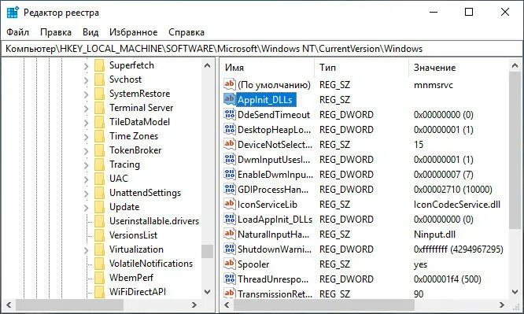
Task: Expand the SystemRestore key
Action: pyautogui.click(x=87, y=94)
